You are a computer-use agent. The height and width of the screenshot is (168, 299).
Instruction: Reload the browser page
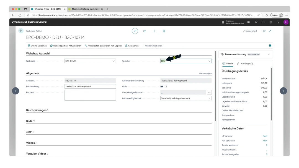pos(20,15)
